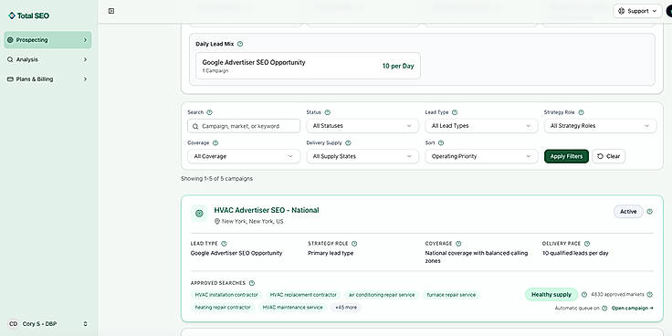Click the Plans & Billing card icon
The image size is (672, 336).
[10, 79]
